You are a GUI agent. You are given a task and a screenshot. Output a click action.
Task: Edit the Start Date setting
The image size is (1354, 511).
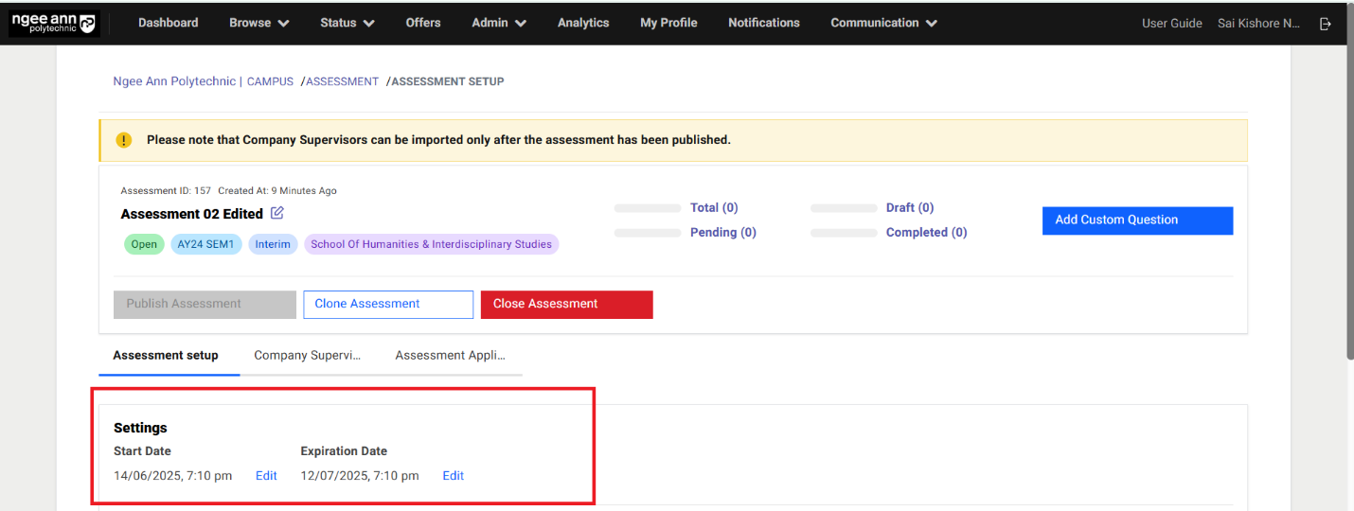pos(266,476)
